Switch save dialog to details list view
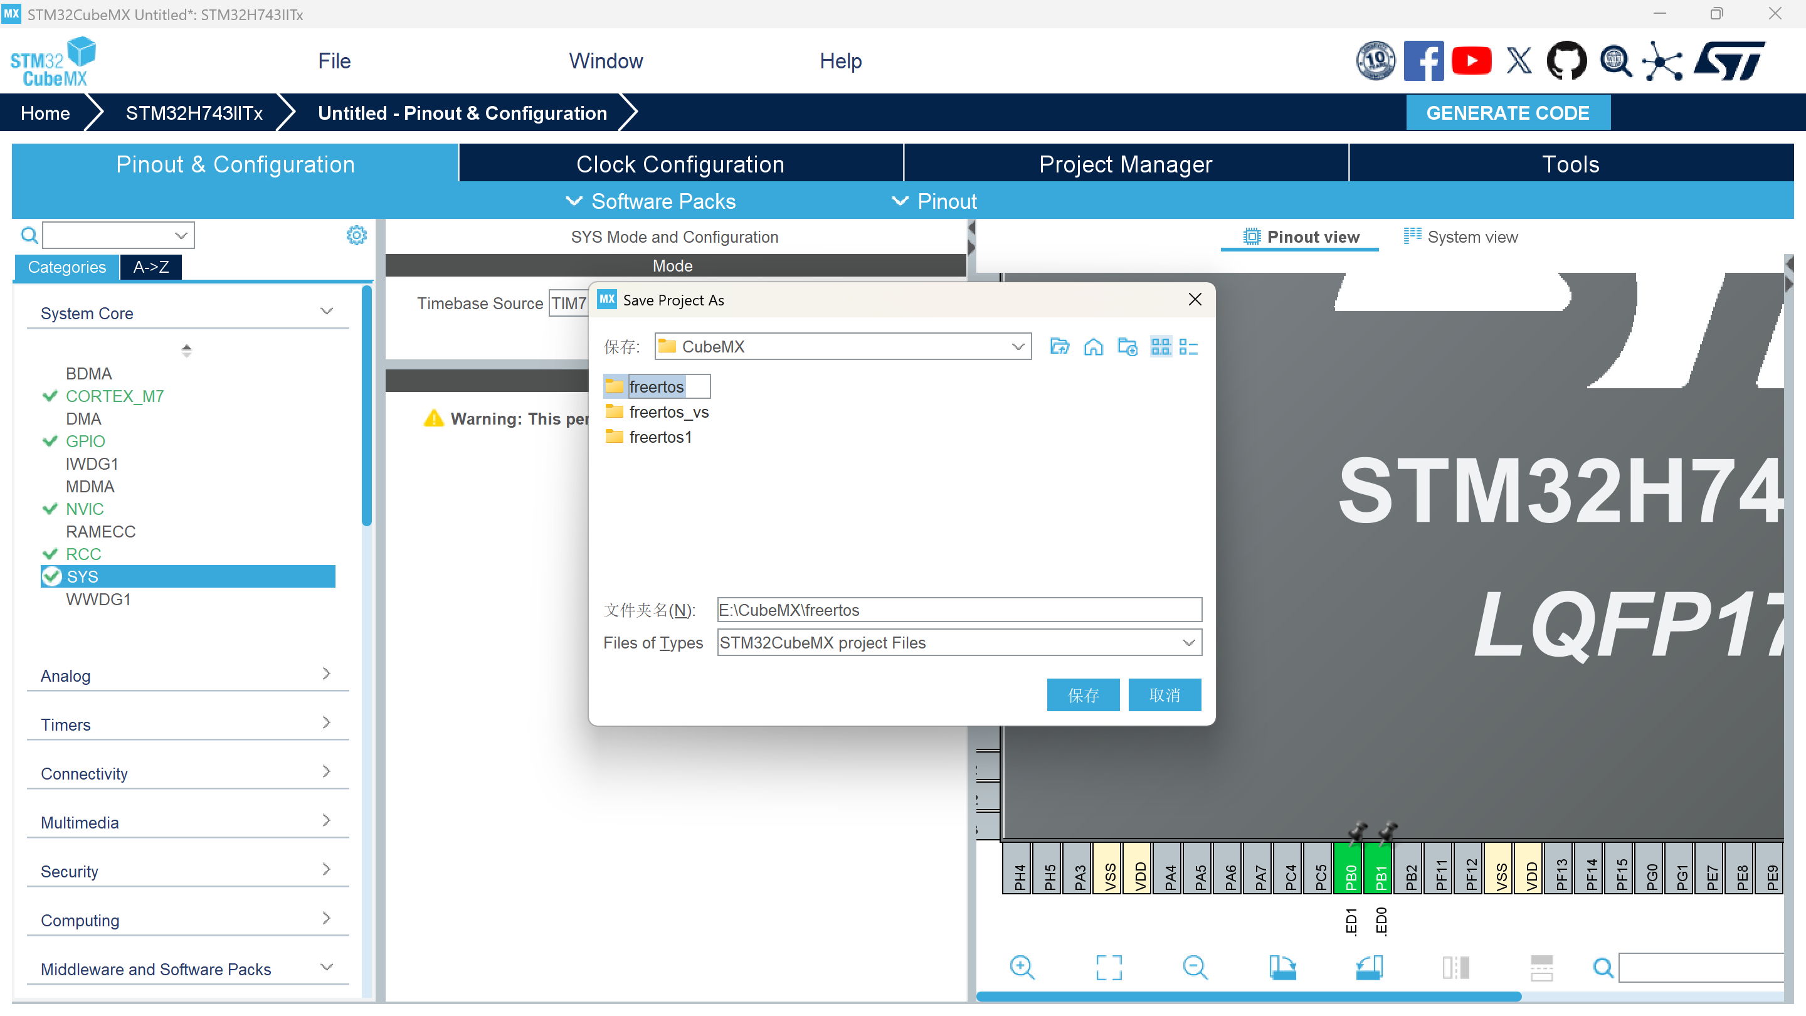Screen dimensions: 1806x1016 point(1188,346)
